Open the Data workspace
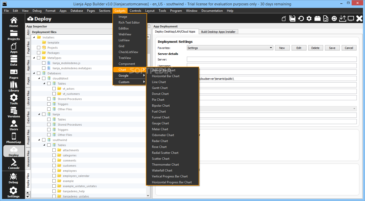Screen dimensions: 365x201 tap(14, 61)
